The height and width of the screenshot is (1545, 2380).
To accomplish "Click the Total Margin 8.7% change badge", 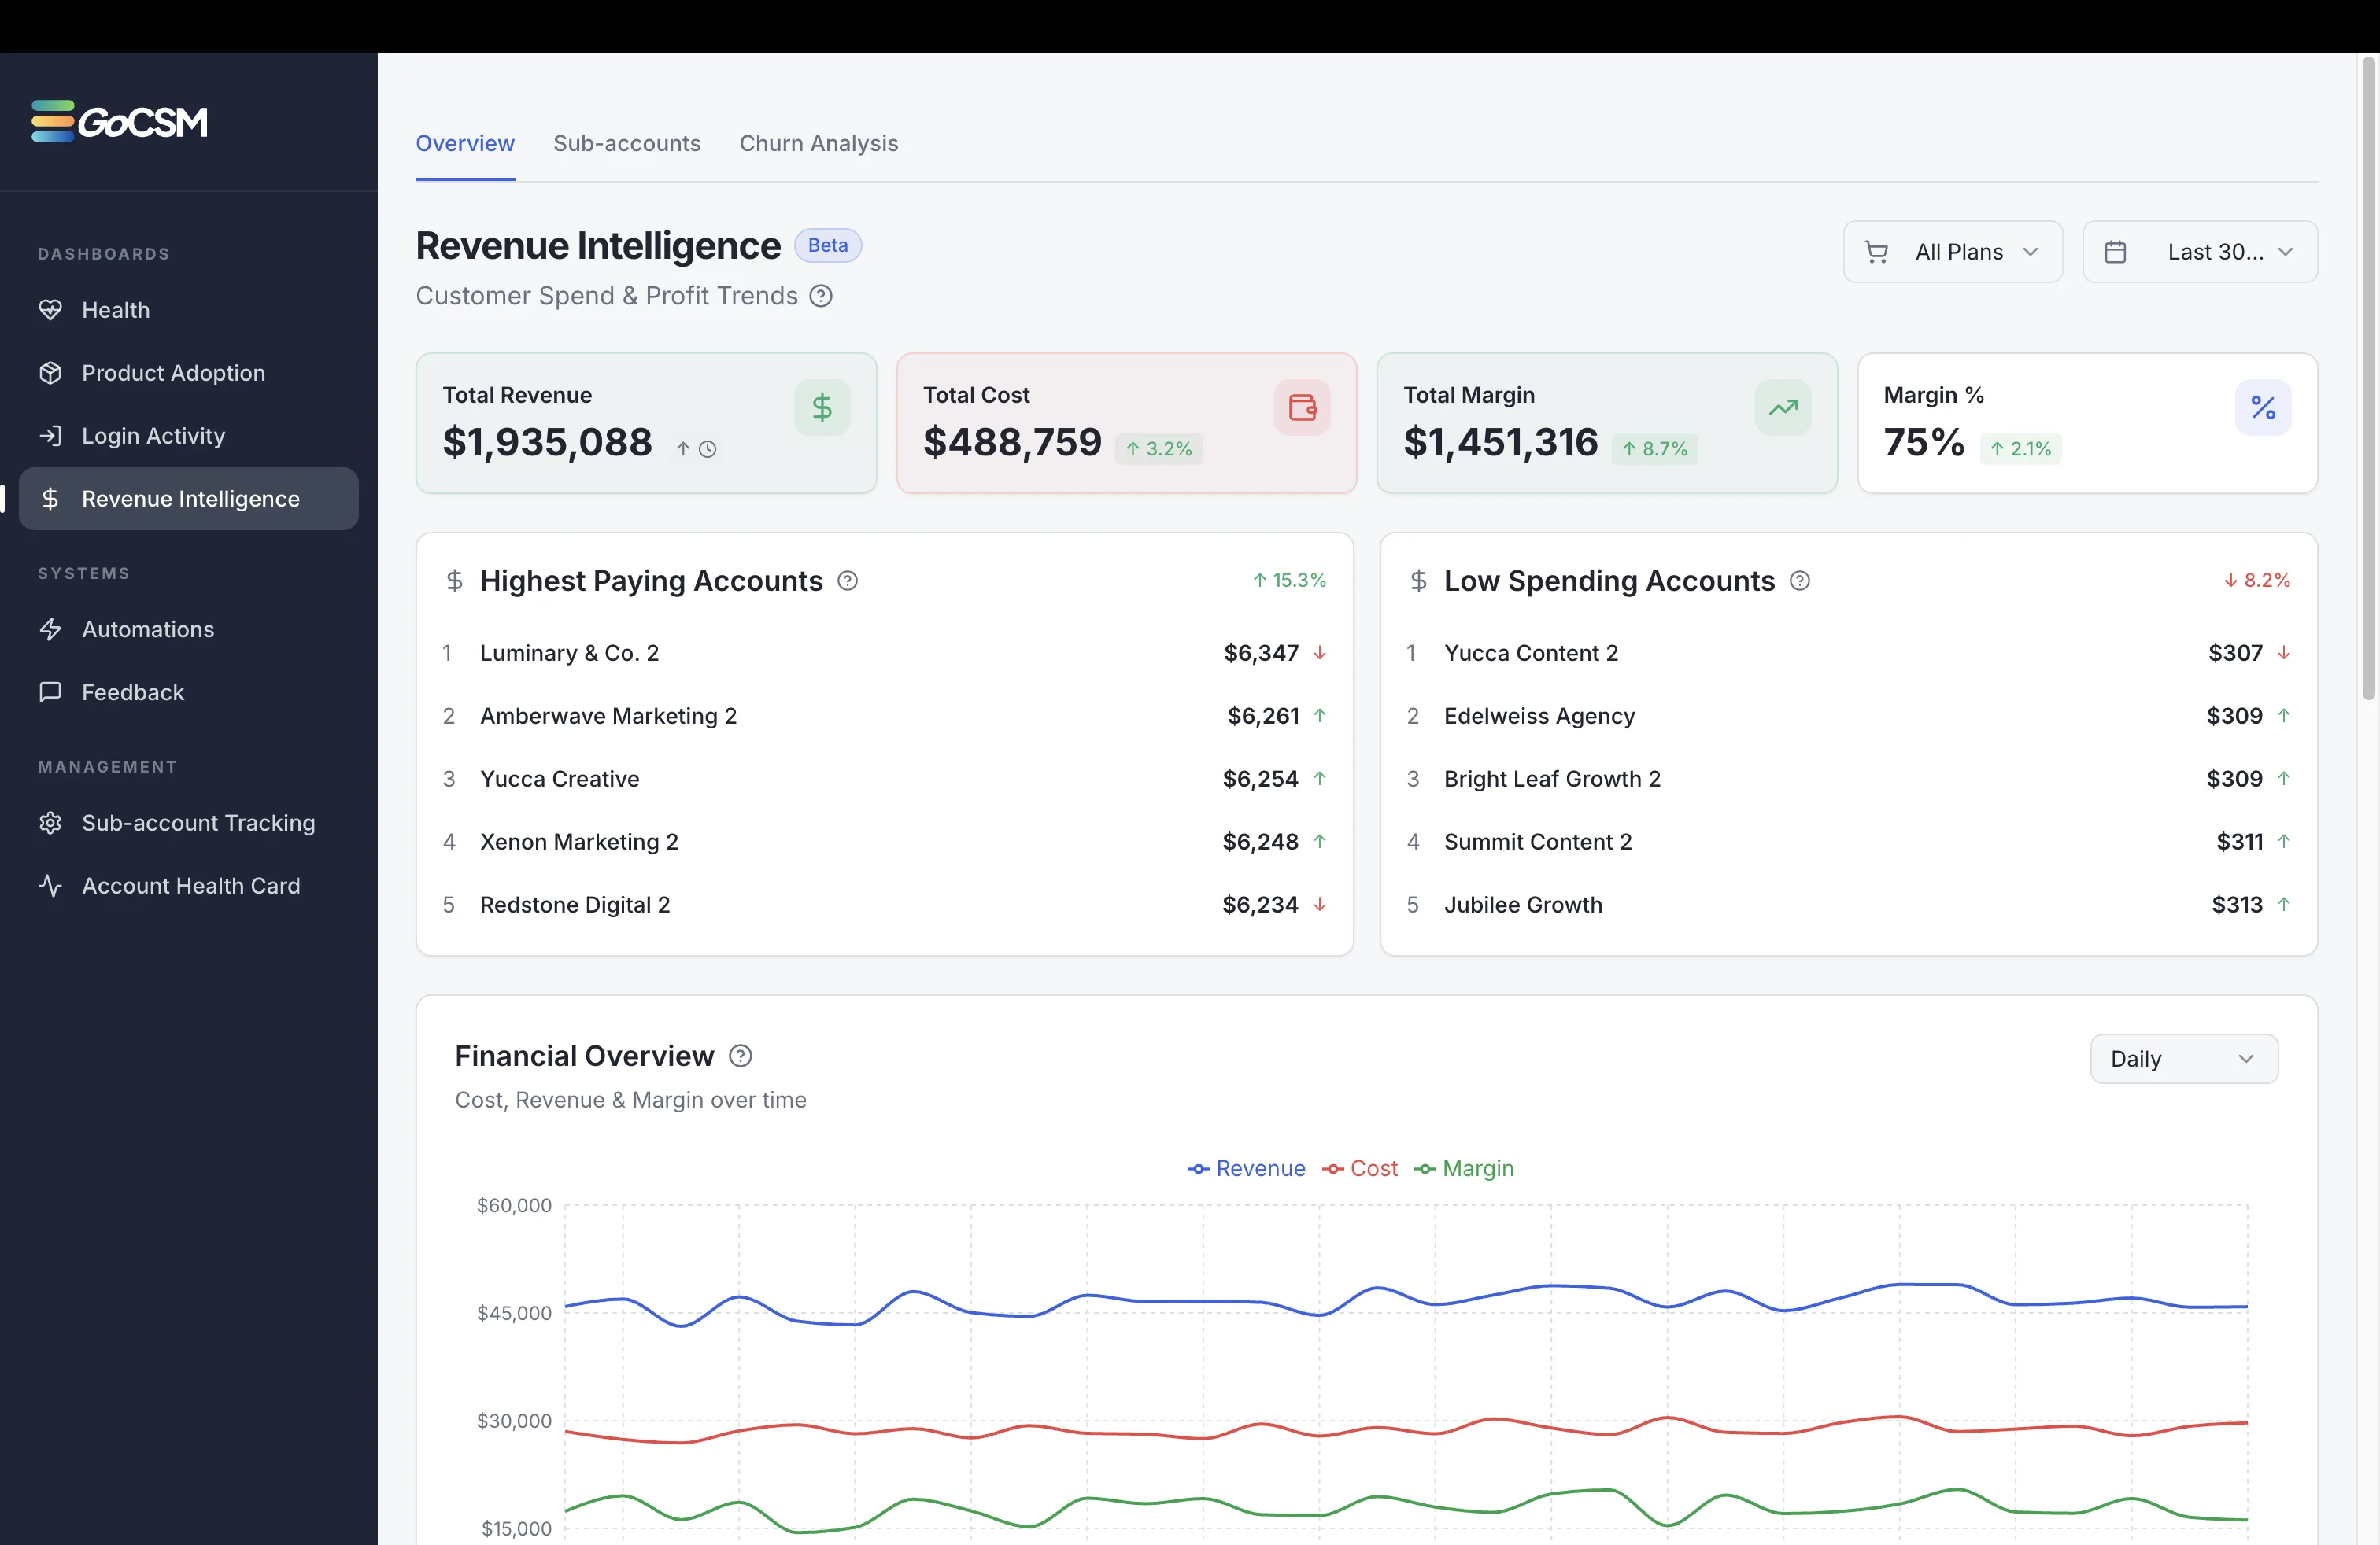I will (x=1654, y=448).
